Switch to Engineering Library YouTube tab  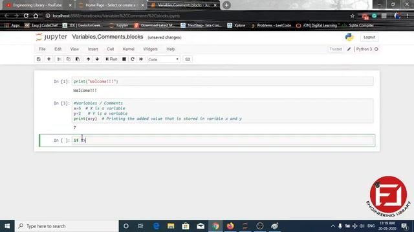point(38,5)
